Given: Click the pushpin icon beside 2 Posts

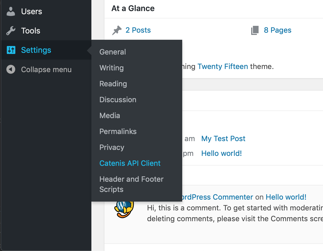Looking at the screenshot, I should pos(117,30).
